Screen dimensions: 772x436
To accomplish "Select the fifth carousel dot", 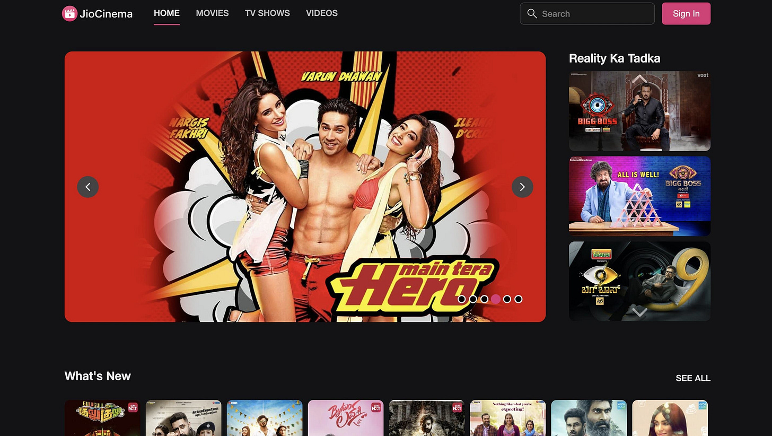I will 507,299.
